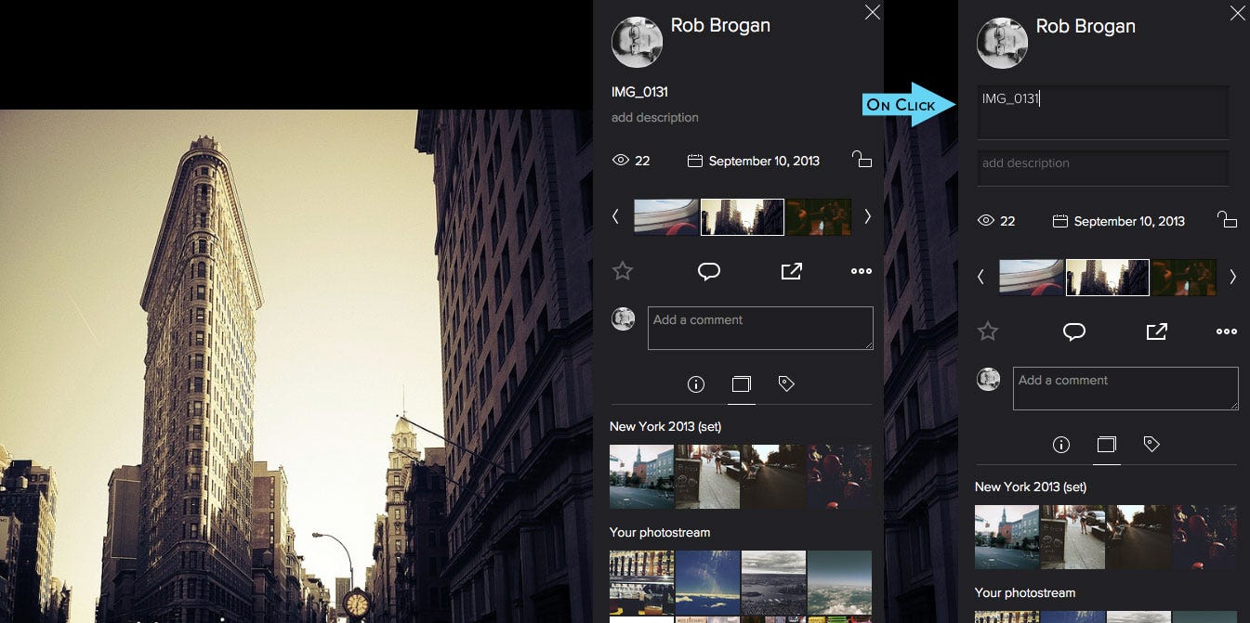Favorite the photo with star in left panel
Screen dimensions: 1250x623
point(623,271)
